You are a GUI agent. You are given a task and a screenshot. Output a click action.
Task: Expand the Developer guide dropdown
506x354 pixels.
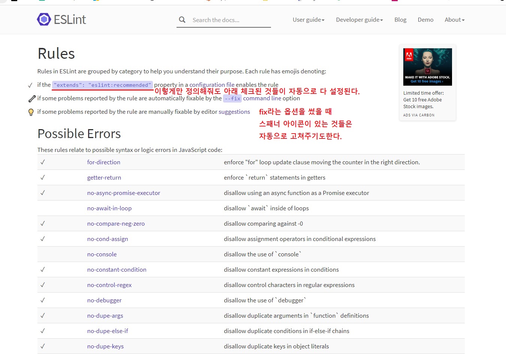tap(359, 20)
